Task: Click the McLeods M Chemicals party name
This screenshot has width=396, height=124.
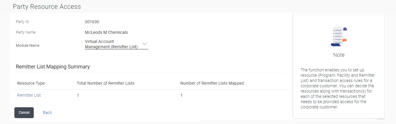Action: [106, 32]
